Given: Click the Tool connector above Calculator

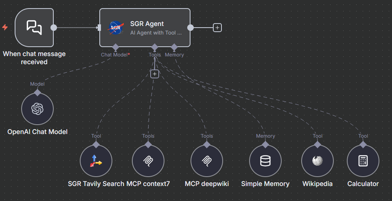Looking at the screenshot, I should pyautogui.click(x=363, y=145).
